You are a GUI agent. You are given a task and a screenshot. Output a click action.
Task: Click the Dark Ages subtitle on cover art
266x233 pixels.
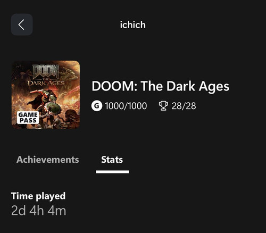46,83
